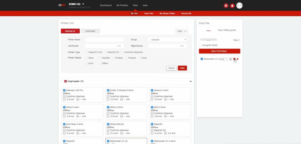Check the Raise3D E2 printer type box
The width and height of the screenshot is (301, 144).
[x=105, y=52]
